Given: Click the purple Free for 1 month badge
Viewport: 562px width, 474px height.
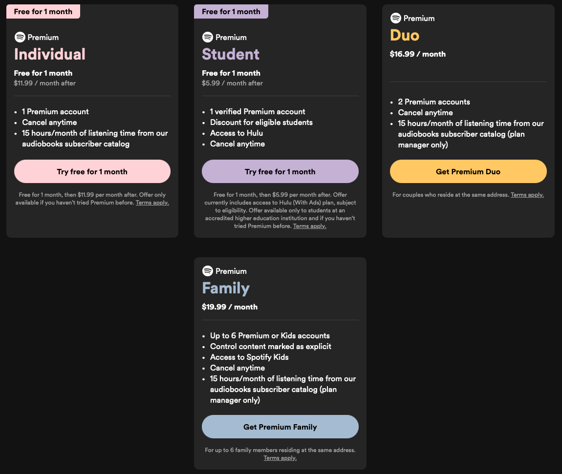Looking at the screenshot, I should pos(231,11).
